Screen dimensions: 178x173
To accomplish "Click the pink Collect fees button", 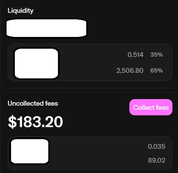I will [151, 107].
